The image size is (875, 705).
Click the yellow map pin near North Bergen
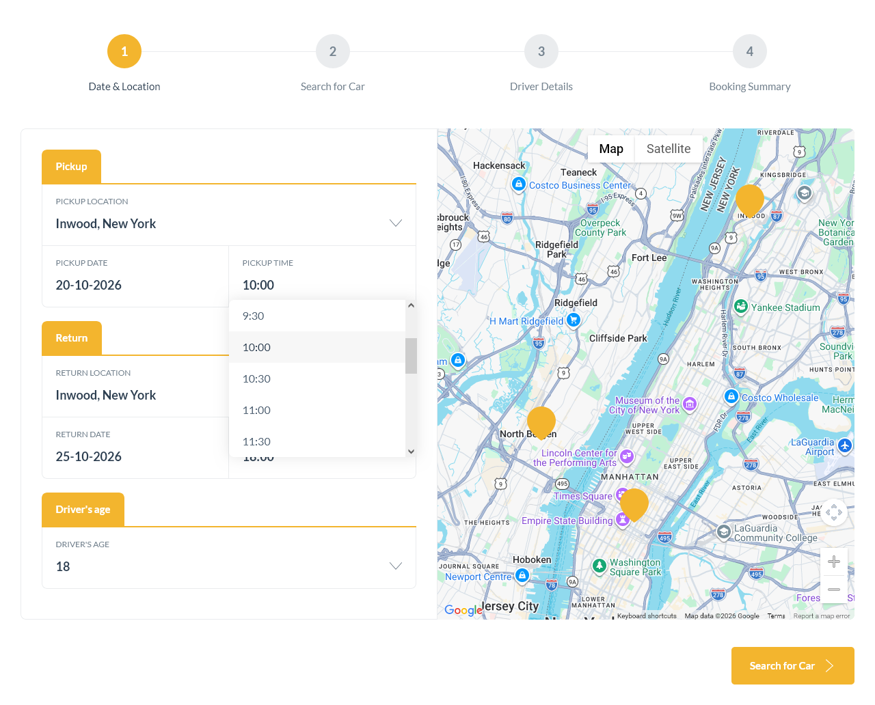point(541,422)
